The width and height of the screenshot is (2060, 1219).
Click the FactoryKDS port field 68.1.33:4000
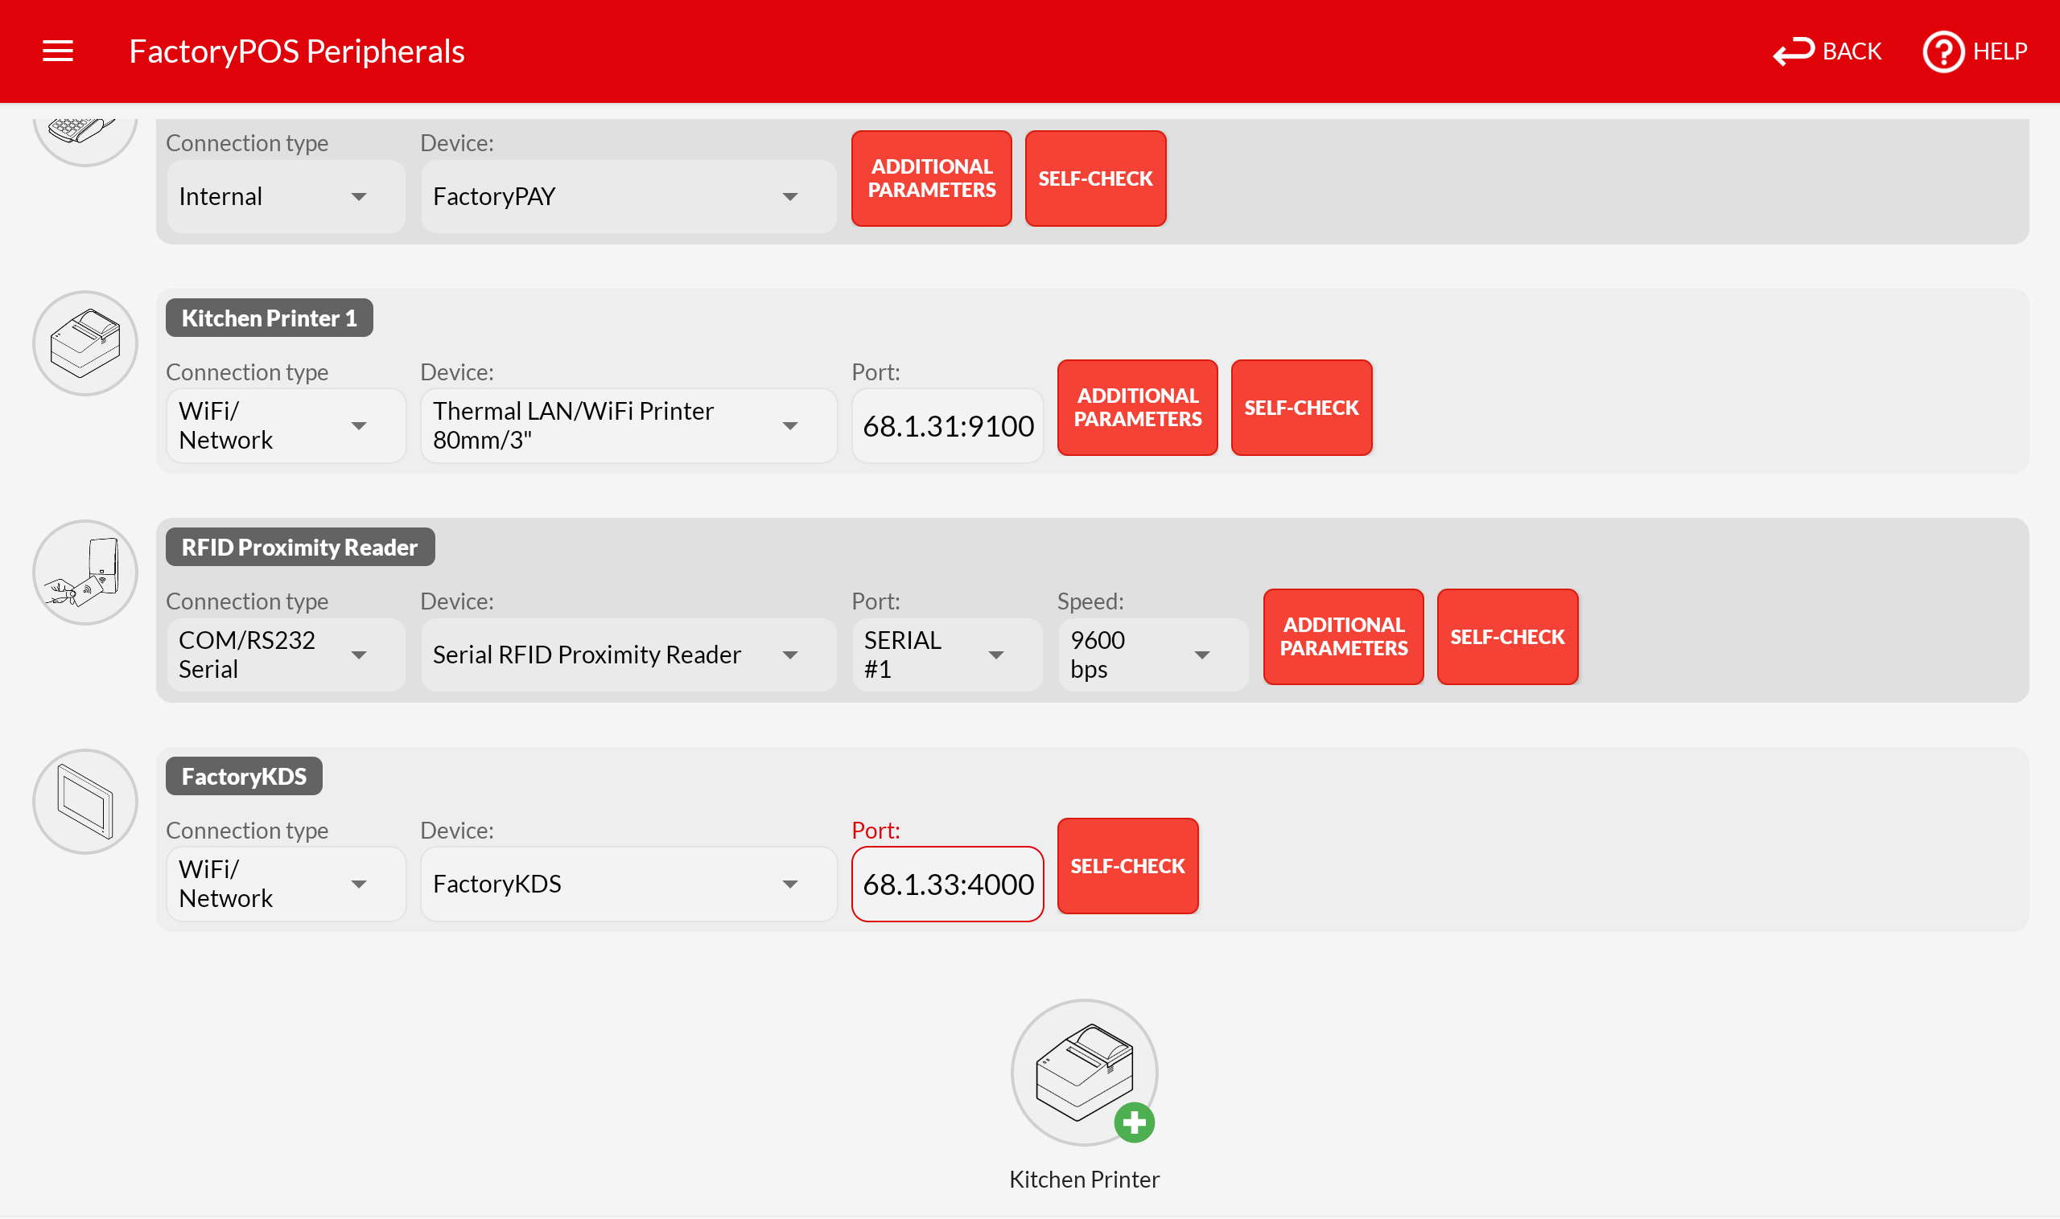(947, 884)
